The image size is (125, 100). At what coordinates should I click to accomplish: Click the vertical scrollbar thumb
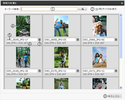121,37
